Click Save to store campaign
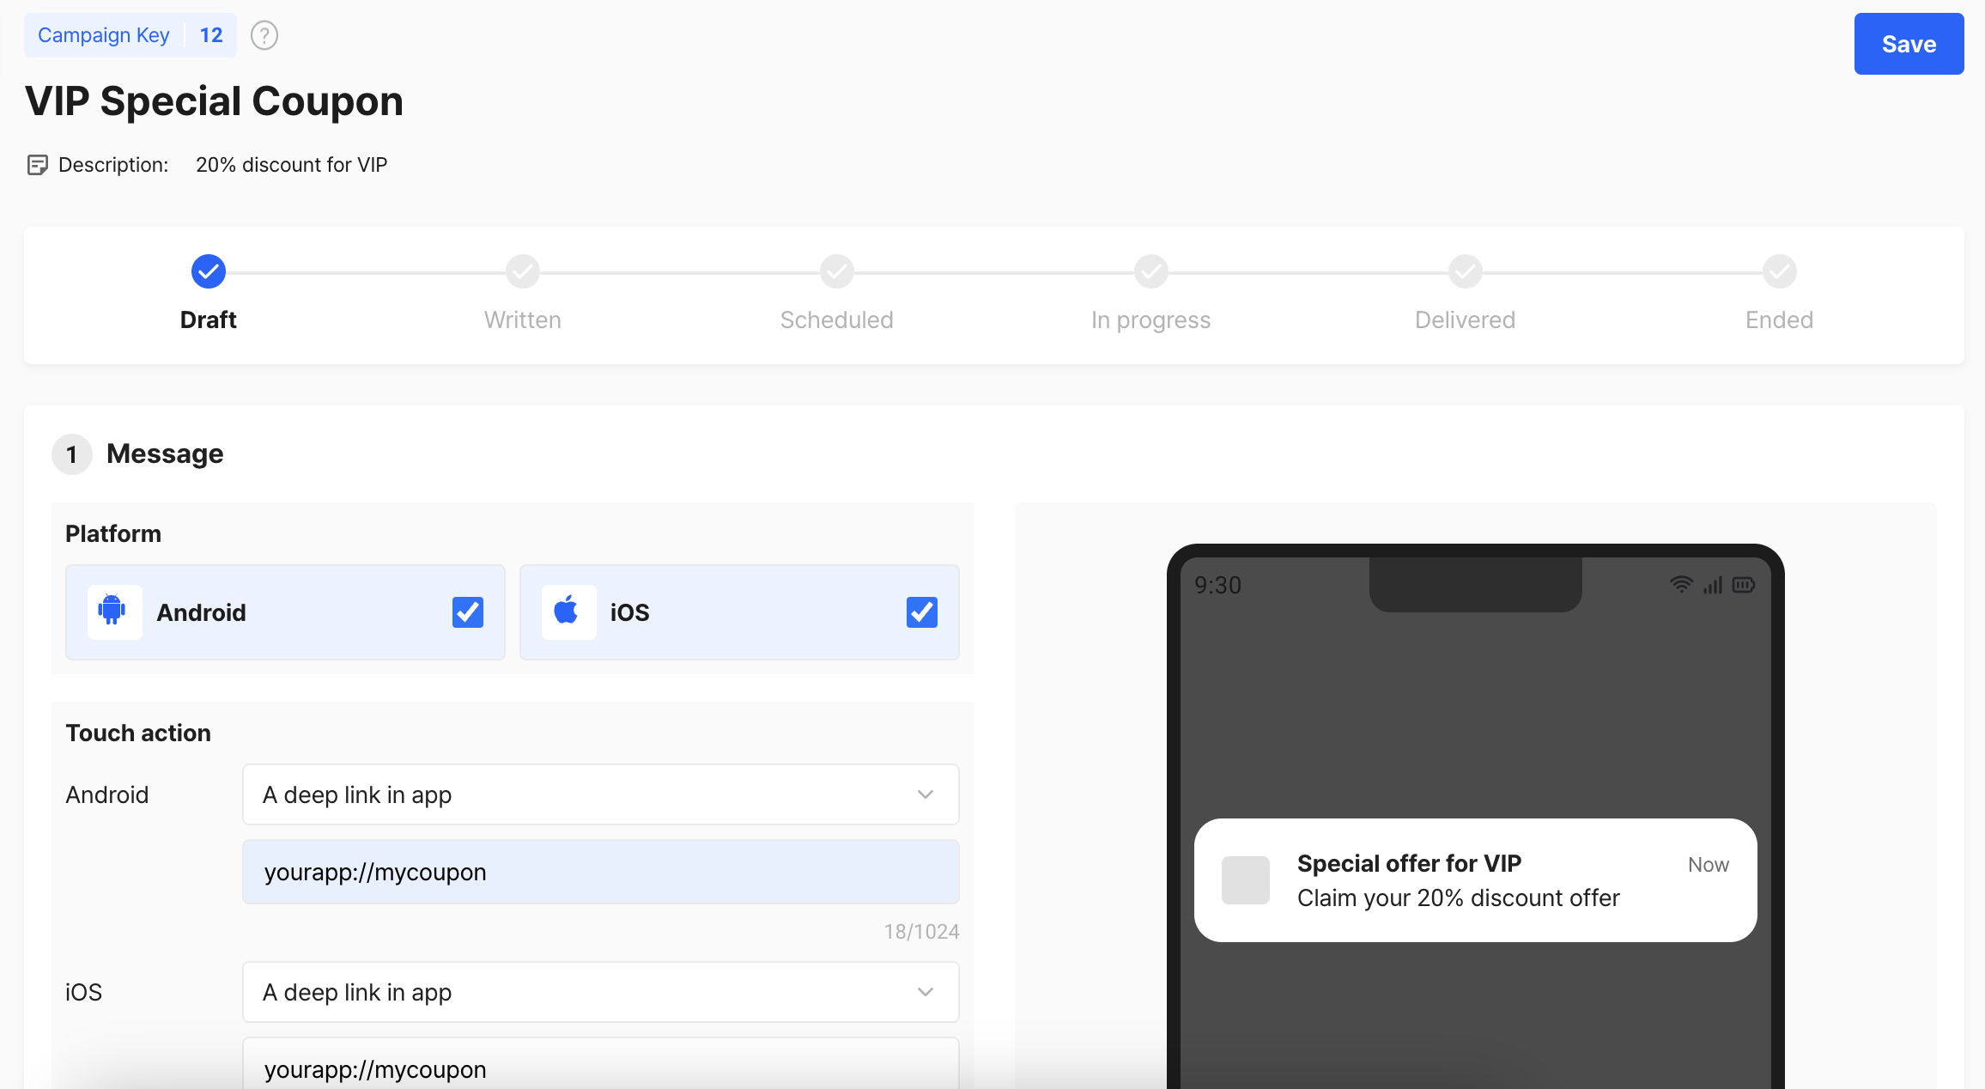The height and width of the screenshot is (1089, 1985). 1904,43
